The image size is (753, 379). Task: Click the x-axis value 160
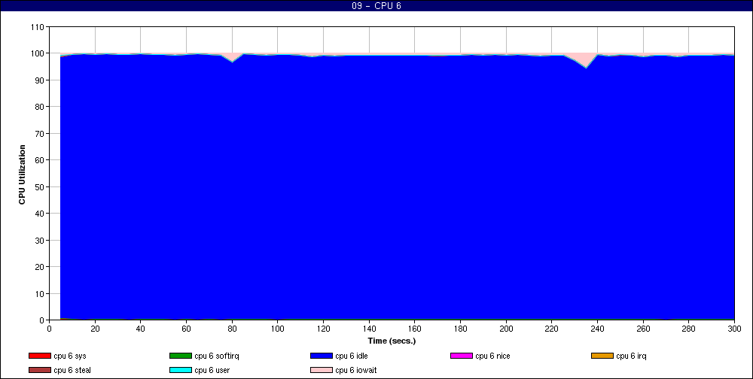coord(414,329)
